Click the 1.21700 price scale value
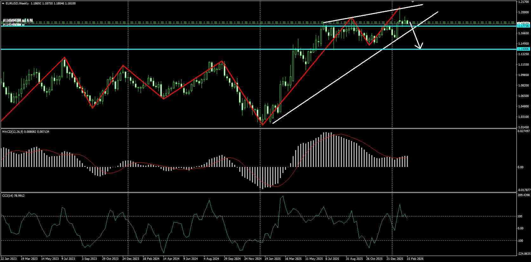Screen dimensions: 531x262 pyautogui.click(x=523, y=2)
